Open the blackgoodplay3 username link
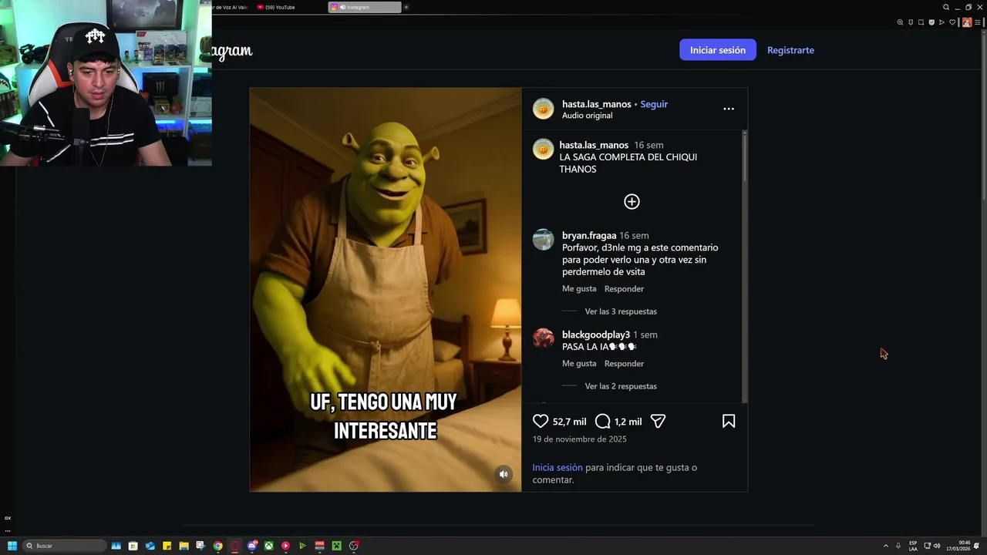Image resolution: width=987 pixels, height=555 pixels. [x=596, y=335]
